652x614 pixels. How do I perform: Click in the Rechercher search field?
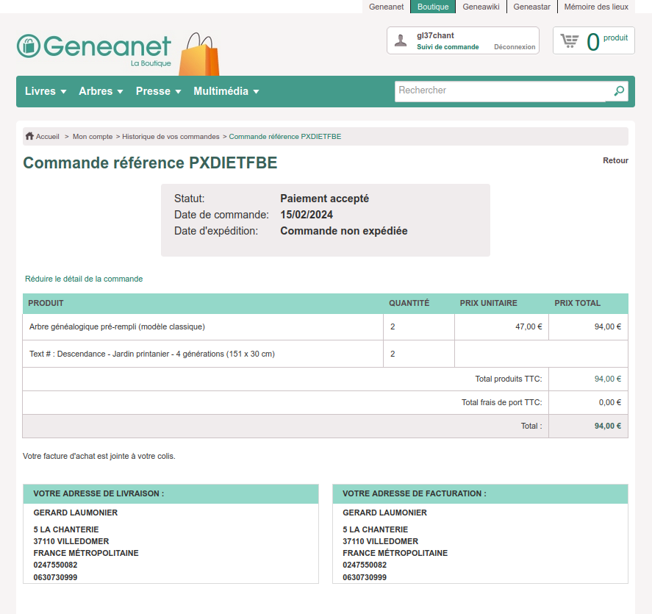coord(500,91)
